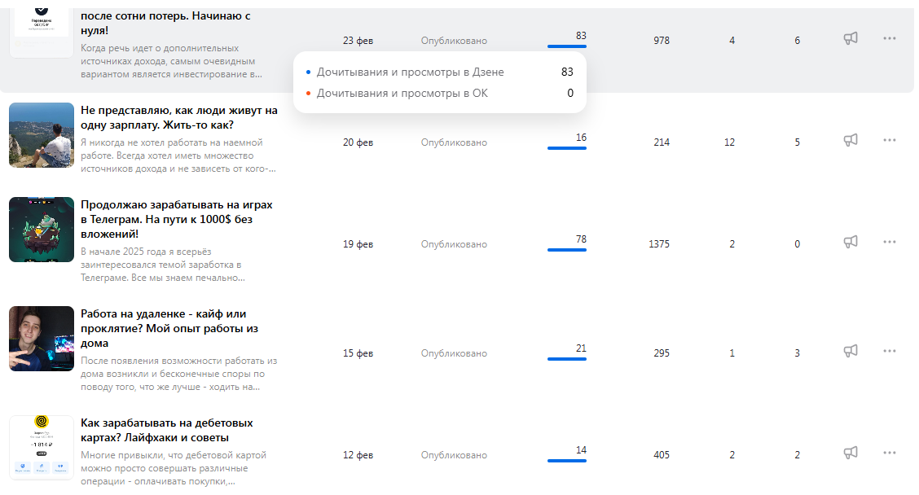Click the value 12 in the 20 фев row
The image size is (919, 495).
point(729,142)
